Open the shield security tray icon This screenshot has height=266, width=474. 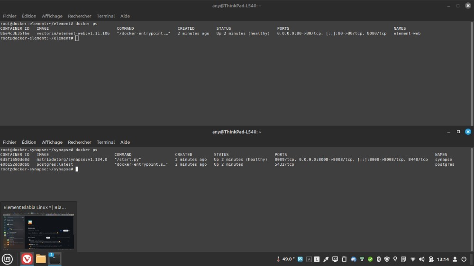pyautogui.click(x=387, y=259)
